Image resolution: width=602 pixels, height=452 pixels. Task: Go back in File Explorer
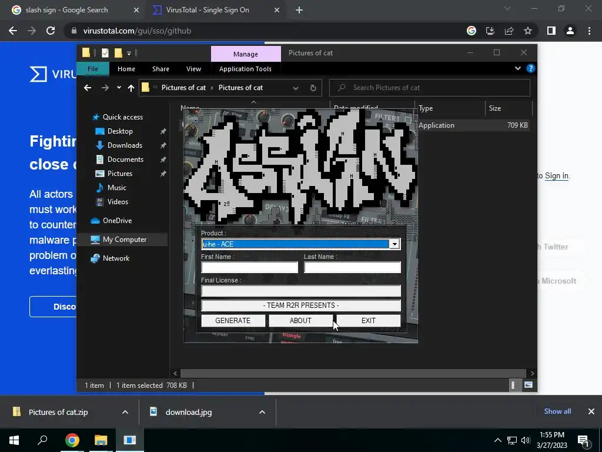(x=88, y=88)
